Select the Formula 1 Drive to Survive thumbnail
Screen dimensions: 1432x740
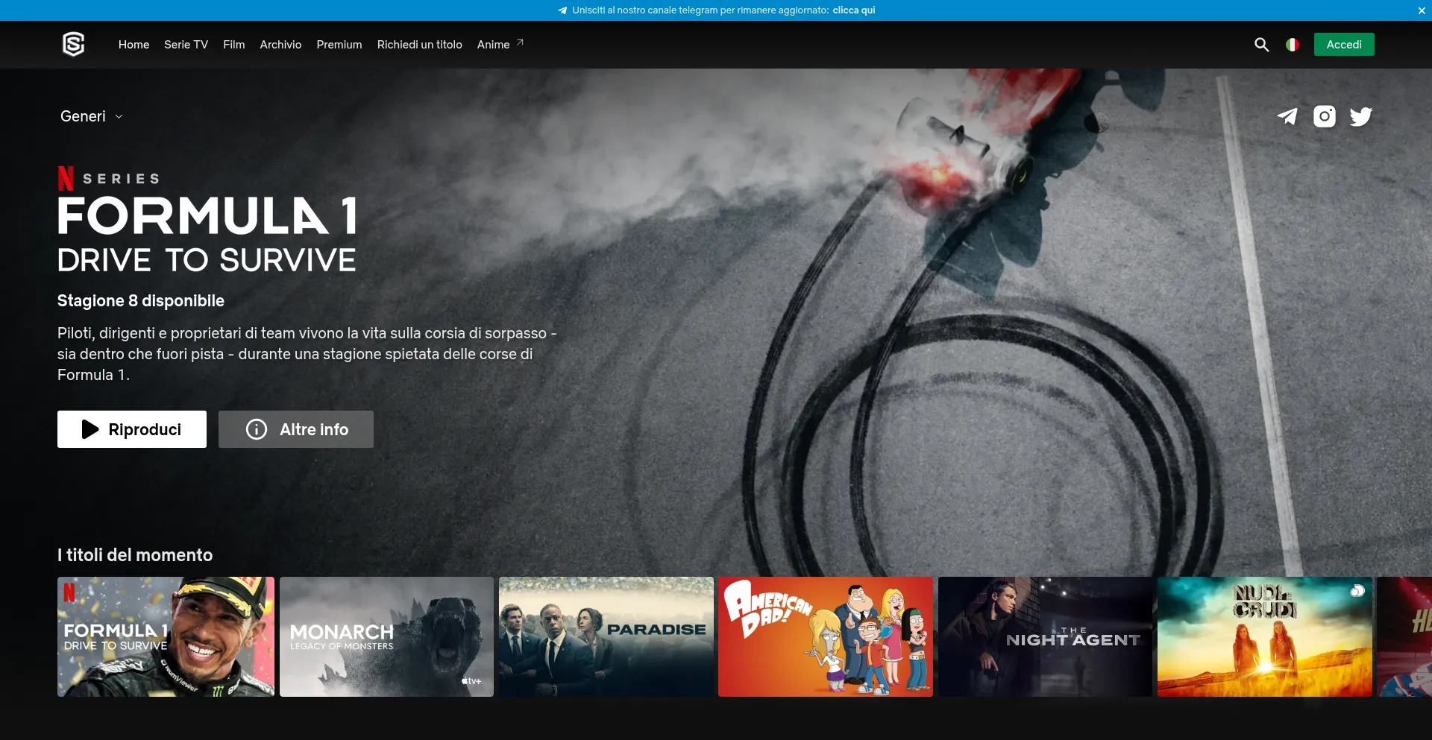coord(166,637)
